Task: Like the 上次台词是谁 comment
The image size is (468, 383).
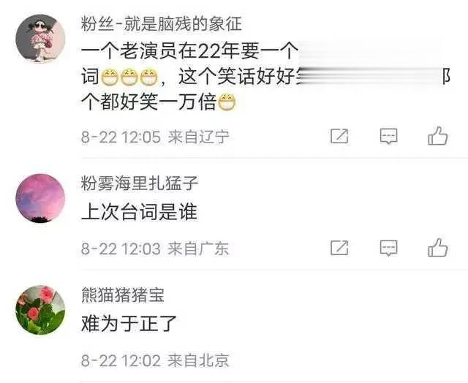Action: pyautogui.click(x=437, y=248)
